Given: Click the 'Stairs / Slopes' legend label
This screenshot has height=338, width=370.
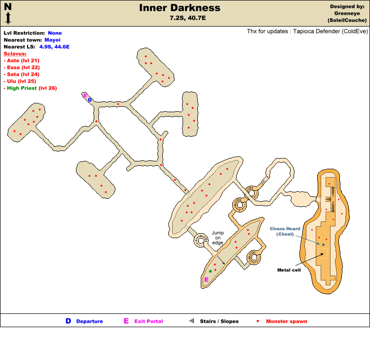Looking at the screenshot, I should [x=219, y=321].
